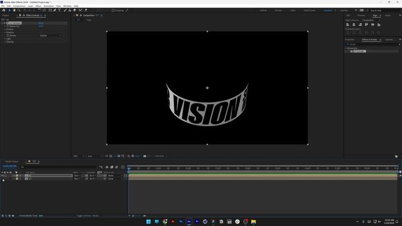Switch to the Libraries workspace
Image resolution: width=402 pixels, height=226 pixels.
click(x=344, y=10)
